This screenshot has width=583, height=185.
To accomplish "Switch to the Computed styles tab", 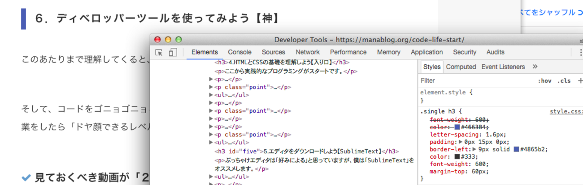I will click(x=461, y=67).
